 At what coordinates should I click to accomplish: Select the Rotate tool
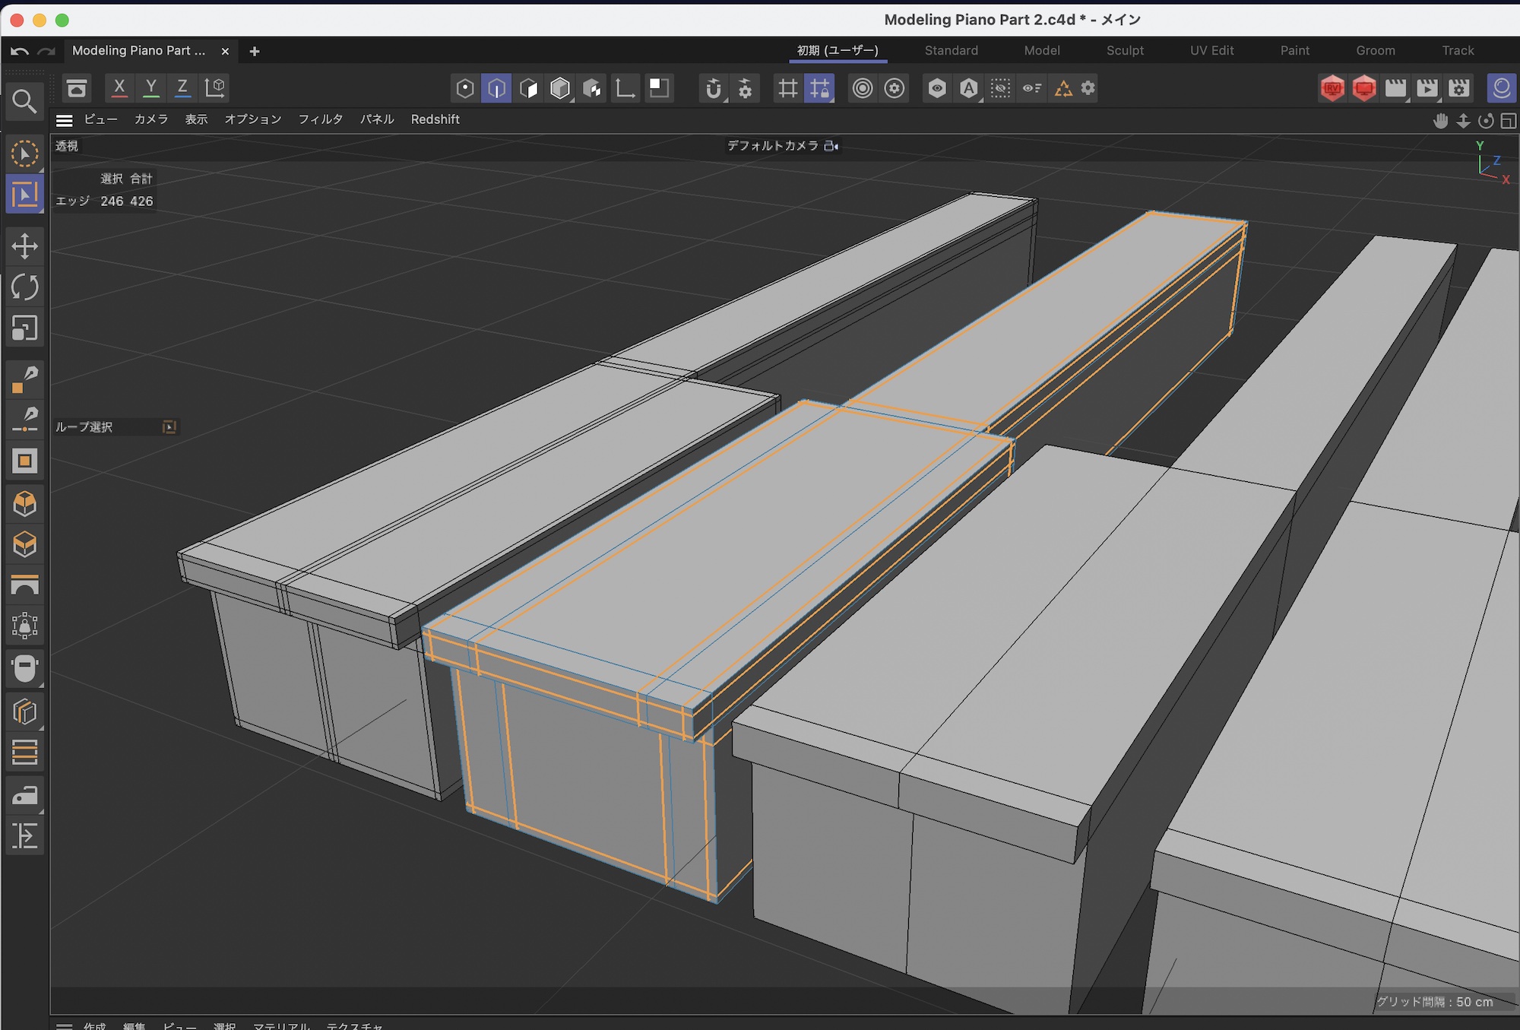click(x=24, y=287)
